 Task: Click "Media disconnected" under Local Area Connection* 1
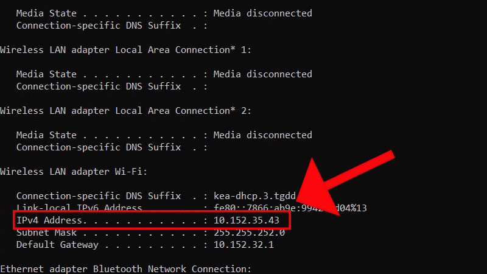[262, 74]
